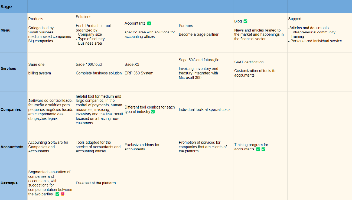Click the heart-eyes emoji in Destaque row
Viewport: 352px width, 200px height.
[63, 194]
